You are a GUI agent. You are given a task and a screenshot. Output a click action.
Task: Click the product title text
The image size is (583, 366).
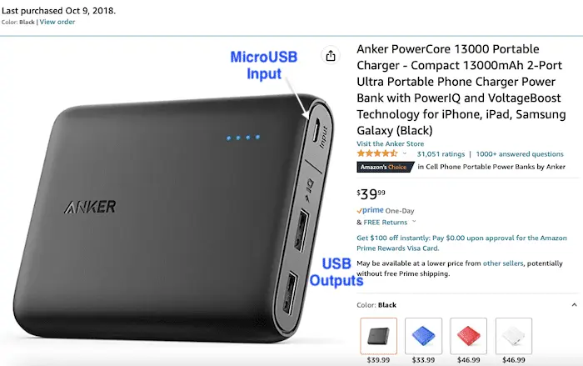[x=461, y=90]
